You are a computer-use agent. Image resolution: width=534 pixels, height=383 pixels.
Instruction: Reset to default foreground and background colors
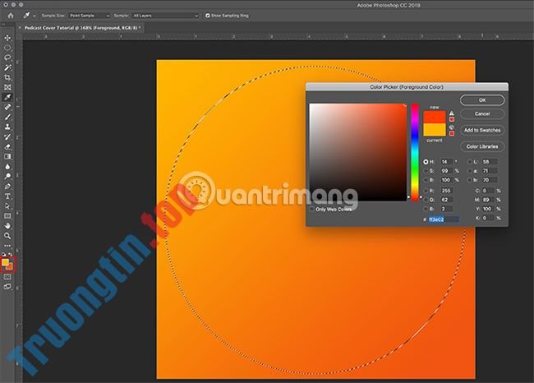point(3,255)
